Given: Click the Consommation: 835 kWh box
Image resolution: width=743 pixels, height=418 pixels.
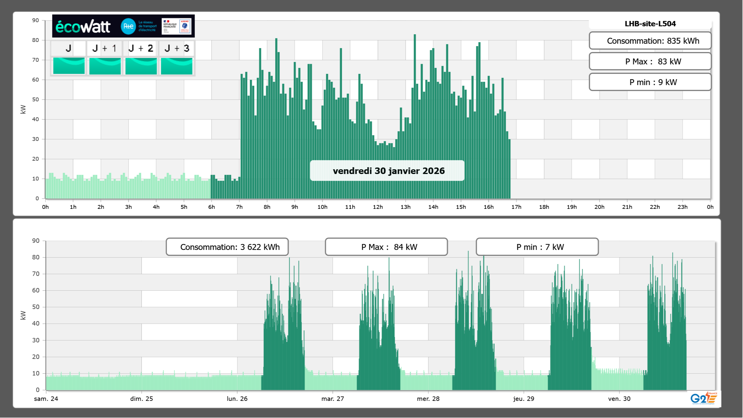Looking at the screenshot, I should [650, 41].
